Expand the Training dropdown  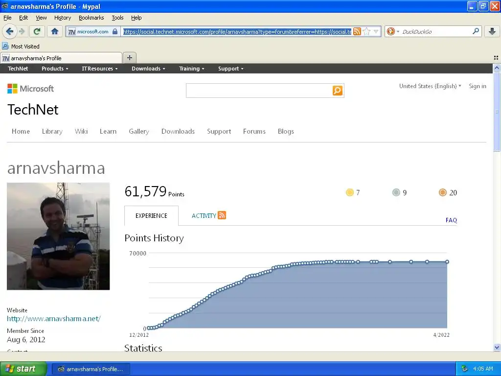(191, 69)
